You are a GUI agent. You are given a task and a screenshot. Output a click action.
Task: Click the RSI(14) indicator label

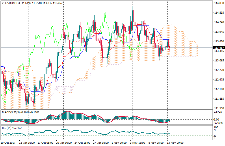pyautogui.click(x=7, y=127)
